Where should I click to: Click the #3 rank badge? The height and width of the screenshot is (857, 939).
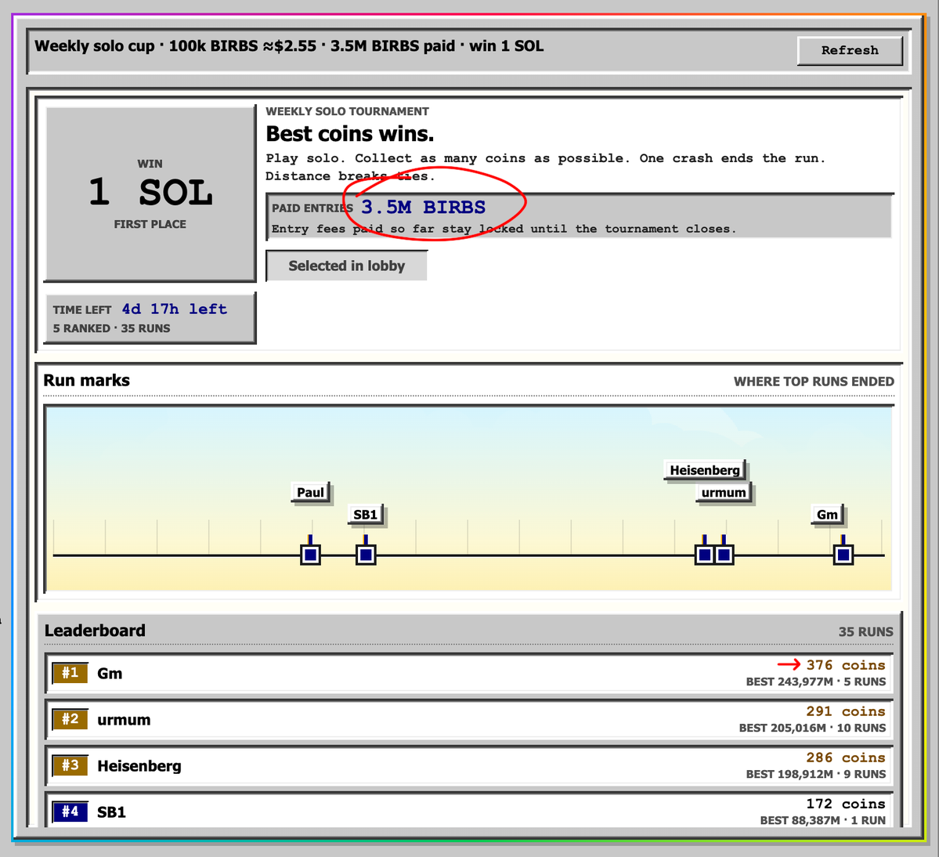pyautogui.click(x=70, y=765)
